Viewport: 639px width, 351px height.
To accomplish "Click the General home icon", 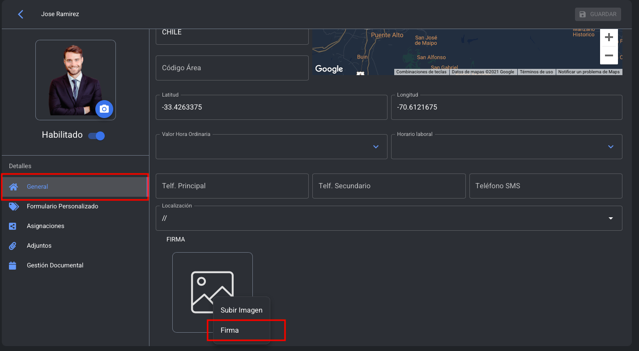I will (13, 187).
